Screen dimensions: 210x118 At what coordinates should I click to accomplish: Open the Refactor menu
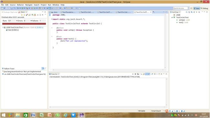pos(20,5)
